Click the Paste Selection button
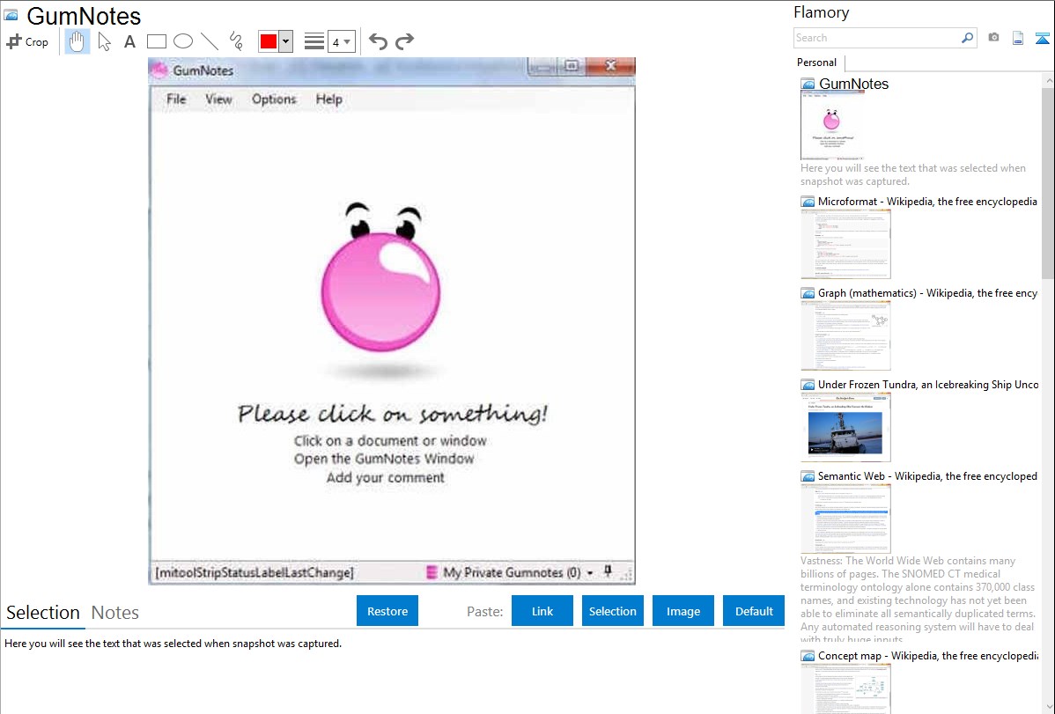1055x714 pixels. (x=612, y=611)
